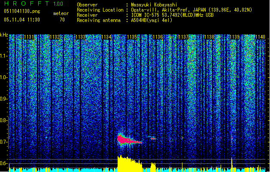270x172 pixels.
Task: Click the 1132 time marker
Action: click(55, 37)
